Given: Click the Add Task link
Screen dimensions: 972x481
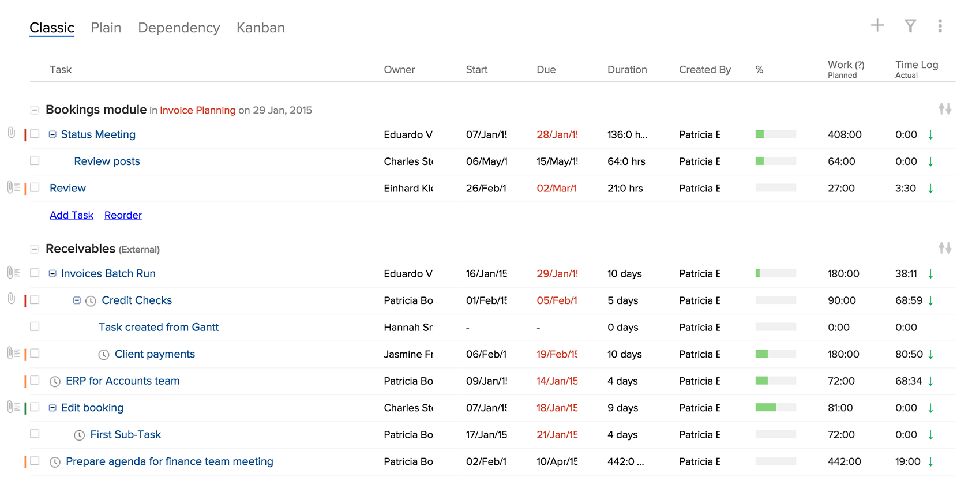Looking at the screenshot, I should (72, 215).
